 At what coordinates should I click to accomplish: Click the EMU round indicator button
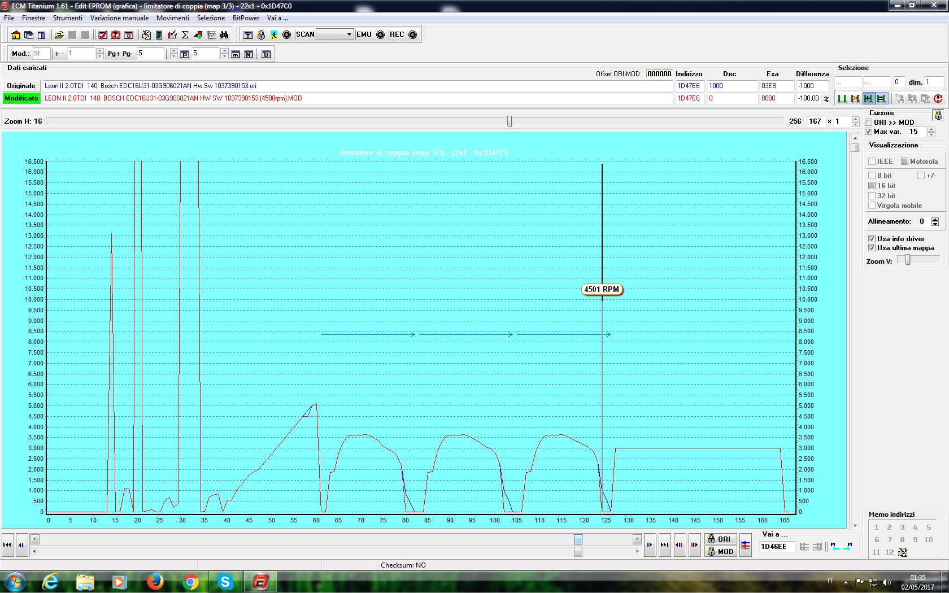point(381,35)
